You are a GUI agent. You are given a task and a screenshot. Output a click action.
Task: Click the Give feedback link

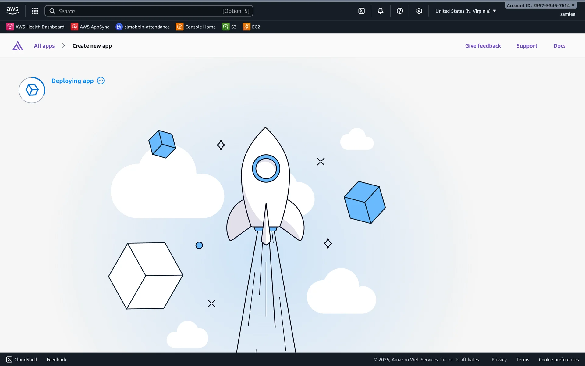coord(483,46)
